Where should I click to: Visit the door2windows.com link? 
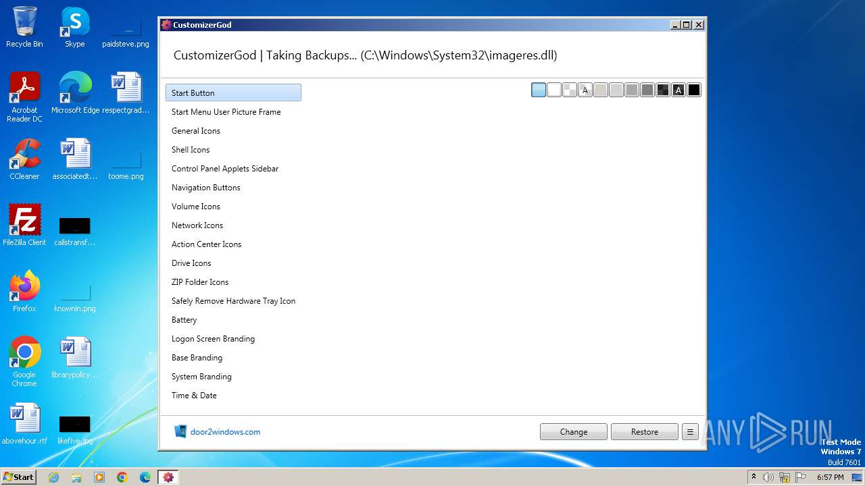click(225, 432)
